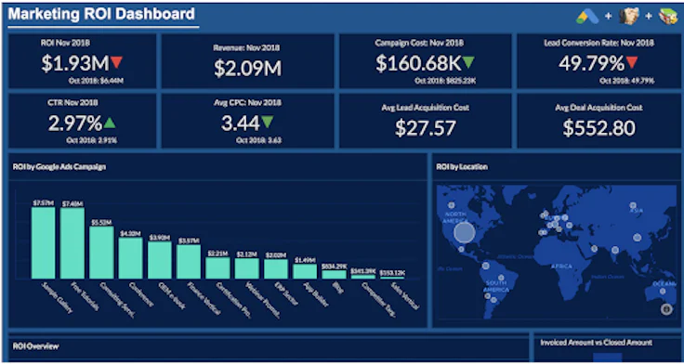
Task: Click the large bubble over United States
Action: [x=464, y=232]
